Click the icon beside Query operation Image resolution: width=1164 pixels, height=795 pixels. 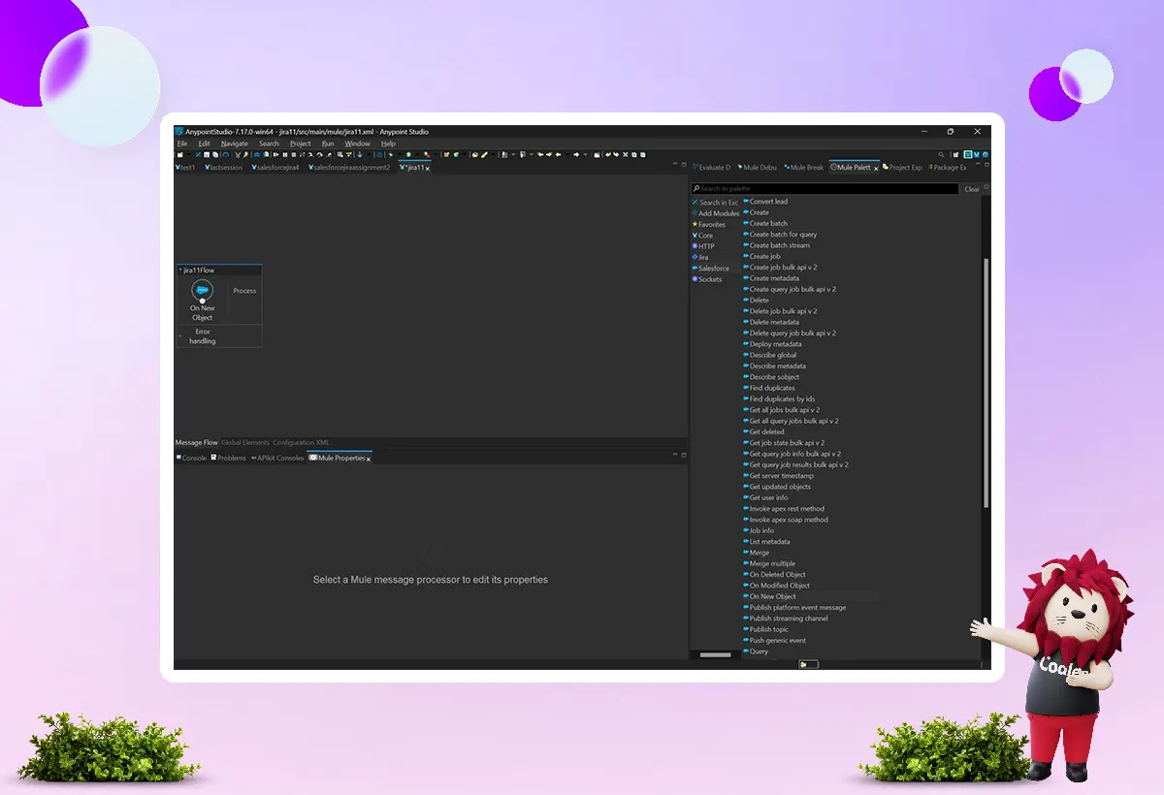tap(746, 652)
